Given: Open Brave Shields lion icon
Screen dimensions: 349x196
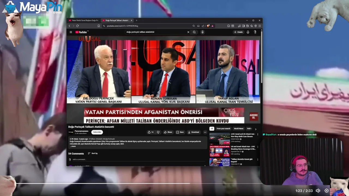Looking at the screenshot, I should 208,26.
